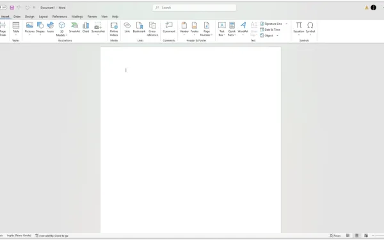Click the Save icon in title bar
This screenshot has height=240, width=384.
tap(12, 8)
